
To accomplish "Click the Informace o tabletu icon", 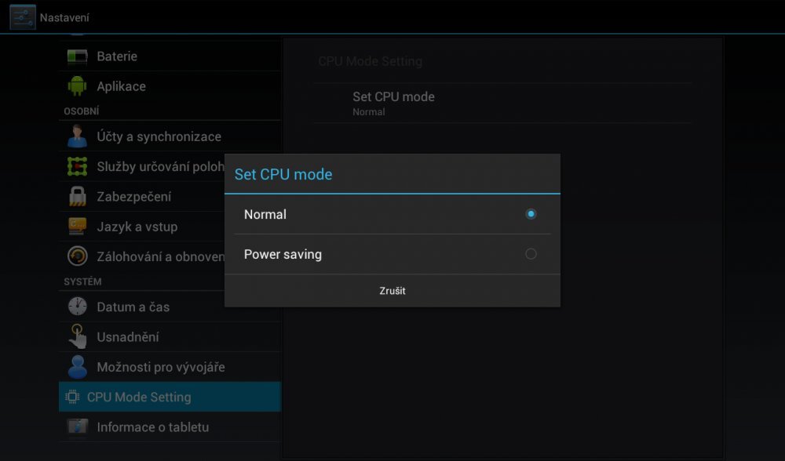I will 77,427.
